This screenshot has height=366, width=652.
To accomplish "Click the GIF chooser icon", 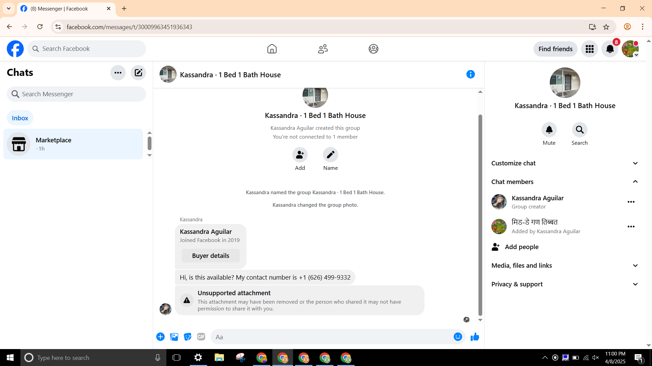I will click(201, 337).
